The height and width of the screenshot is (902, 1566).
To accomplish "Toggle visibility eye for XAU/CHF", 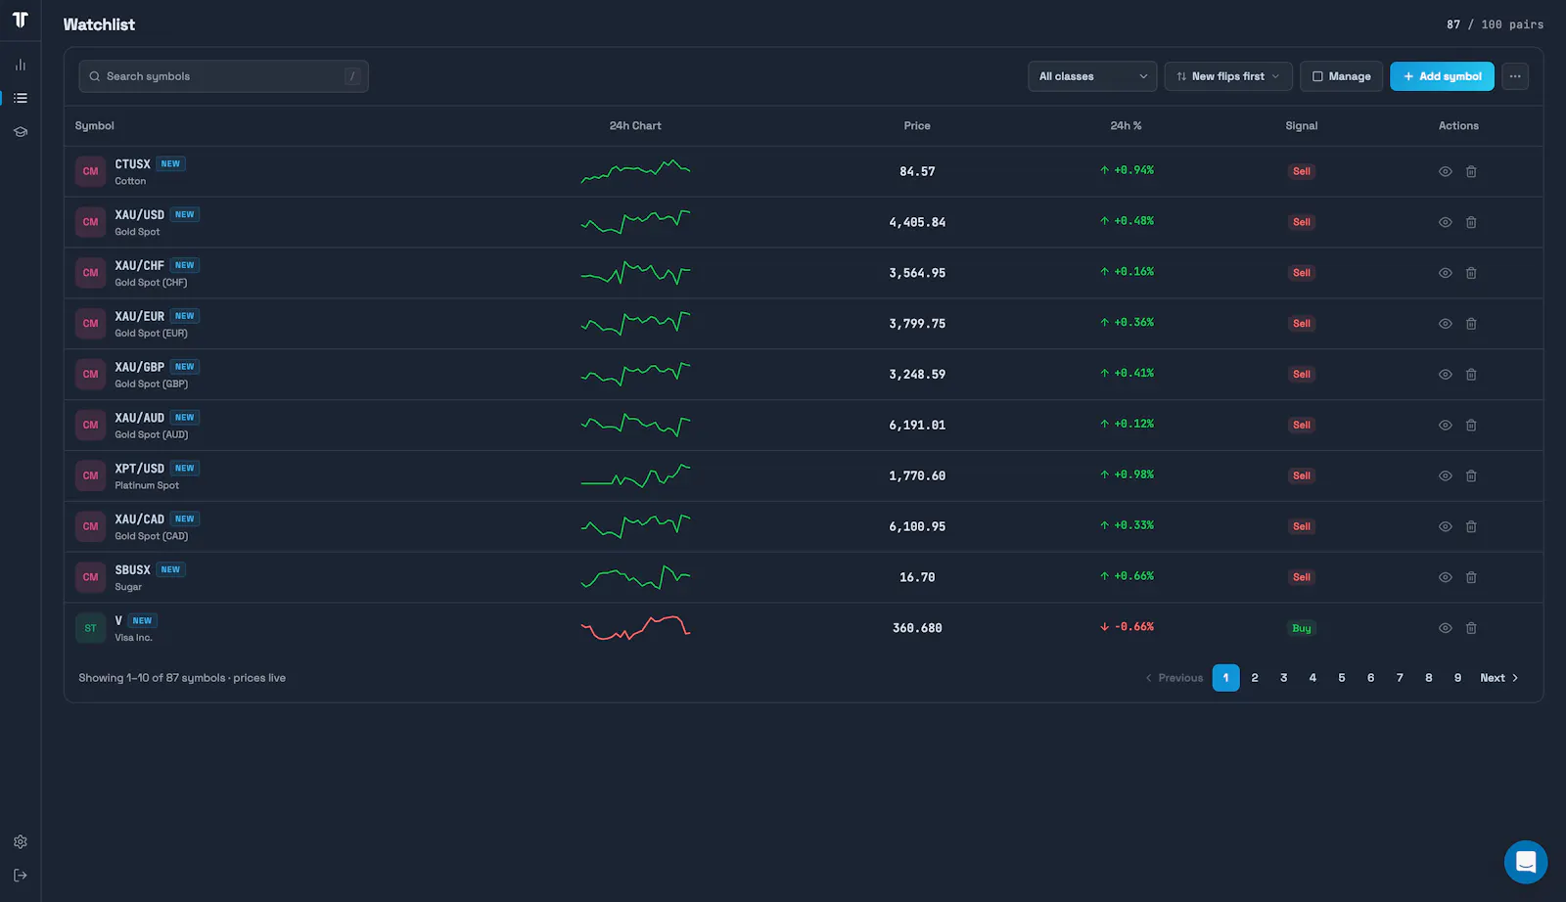I will click(x=1445, y=273).
